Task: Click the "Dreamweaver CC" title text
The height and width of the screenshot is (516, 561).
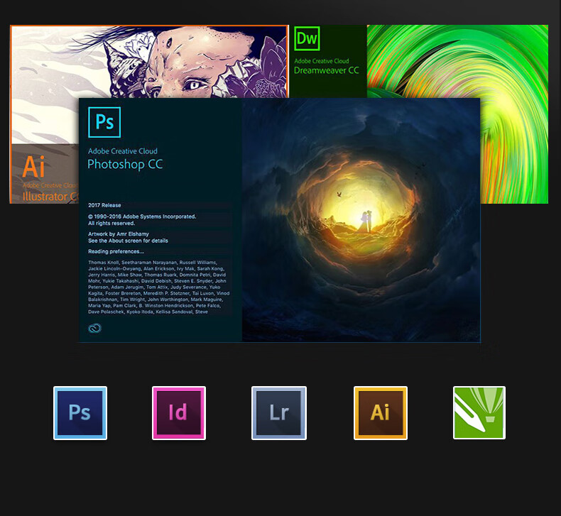Action: [x=327, y=70]
